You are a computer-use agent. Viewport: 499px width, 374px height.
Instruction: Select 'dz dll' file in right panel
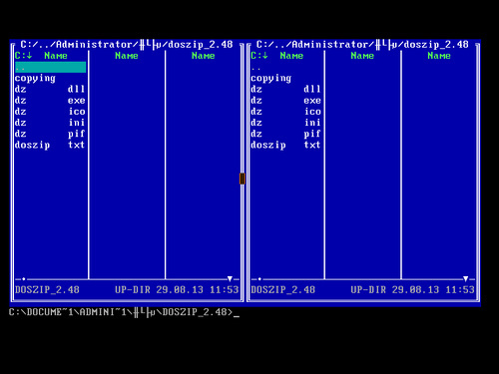pyautogui.click(x=285, y=89)
